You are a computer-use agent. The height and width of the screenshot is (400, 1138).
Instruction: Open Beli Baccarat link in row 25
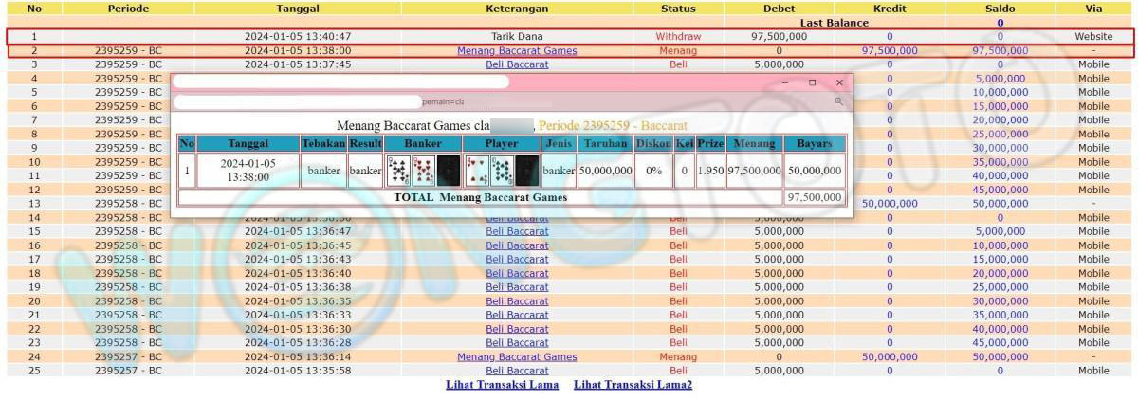click(x=517, y=371)
